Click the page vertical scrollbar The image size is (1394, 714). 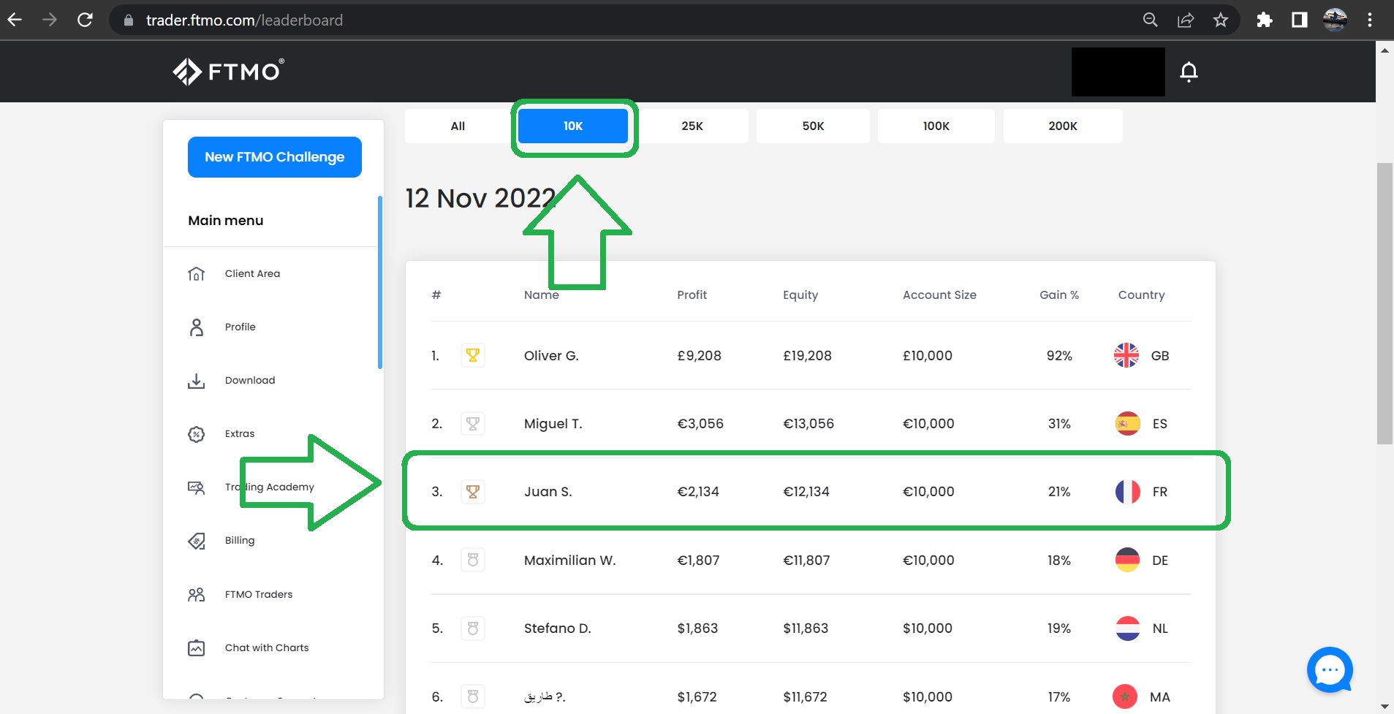click(1384, 303)
